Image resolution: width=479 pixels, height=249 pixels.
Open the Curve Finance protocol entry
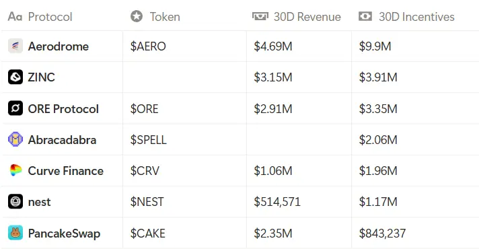click(65, 171)
